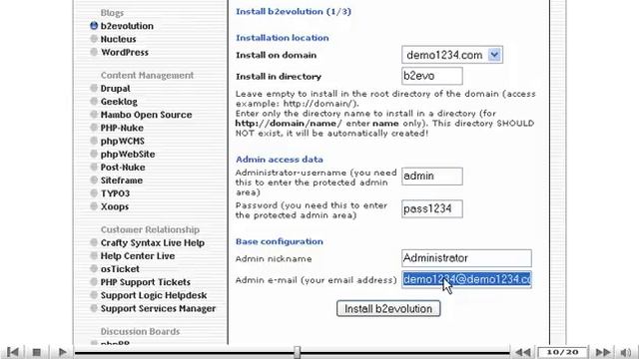The height and width of the screenshot is (359, 639).
Task: Open Support Logic Helpdesk link
Action: click(154, 295)
